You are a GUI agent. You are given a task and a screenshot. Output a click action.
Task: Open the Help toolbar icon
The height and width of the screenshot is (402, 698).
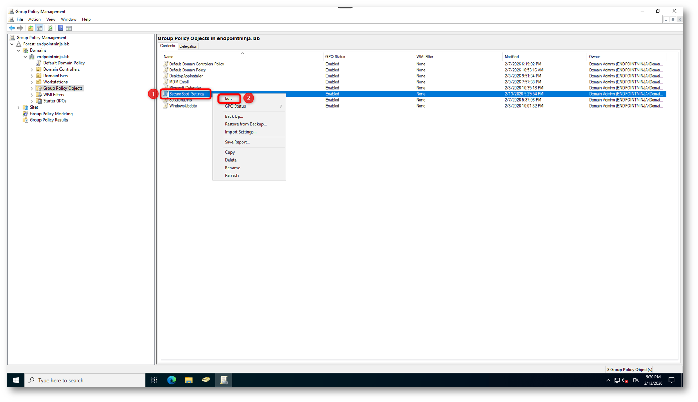pos(61,28)
